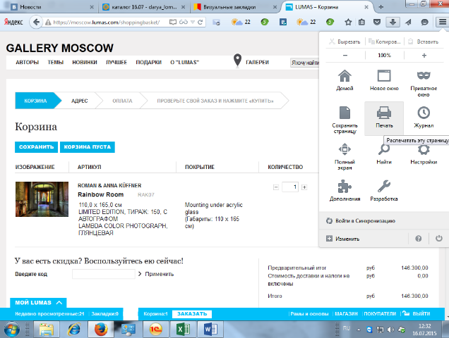
Task: Open the НОВИНКИ site menu
Action: coord(85,62)
